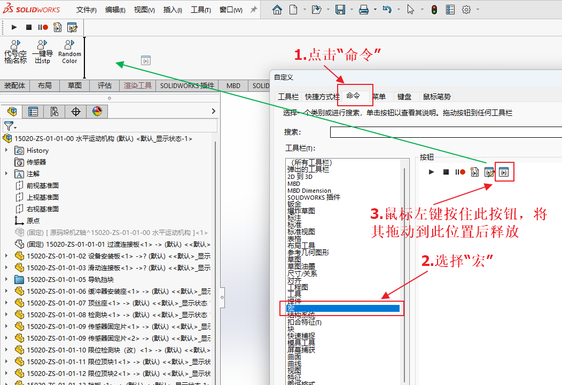Click the 一键导出stp macro button
The image size is (562, 385).
(42, 52)
